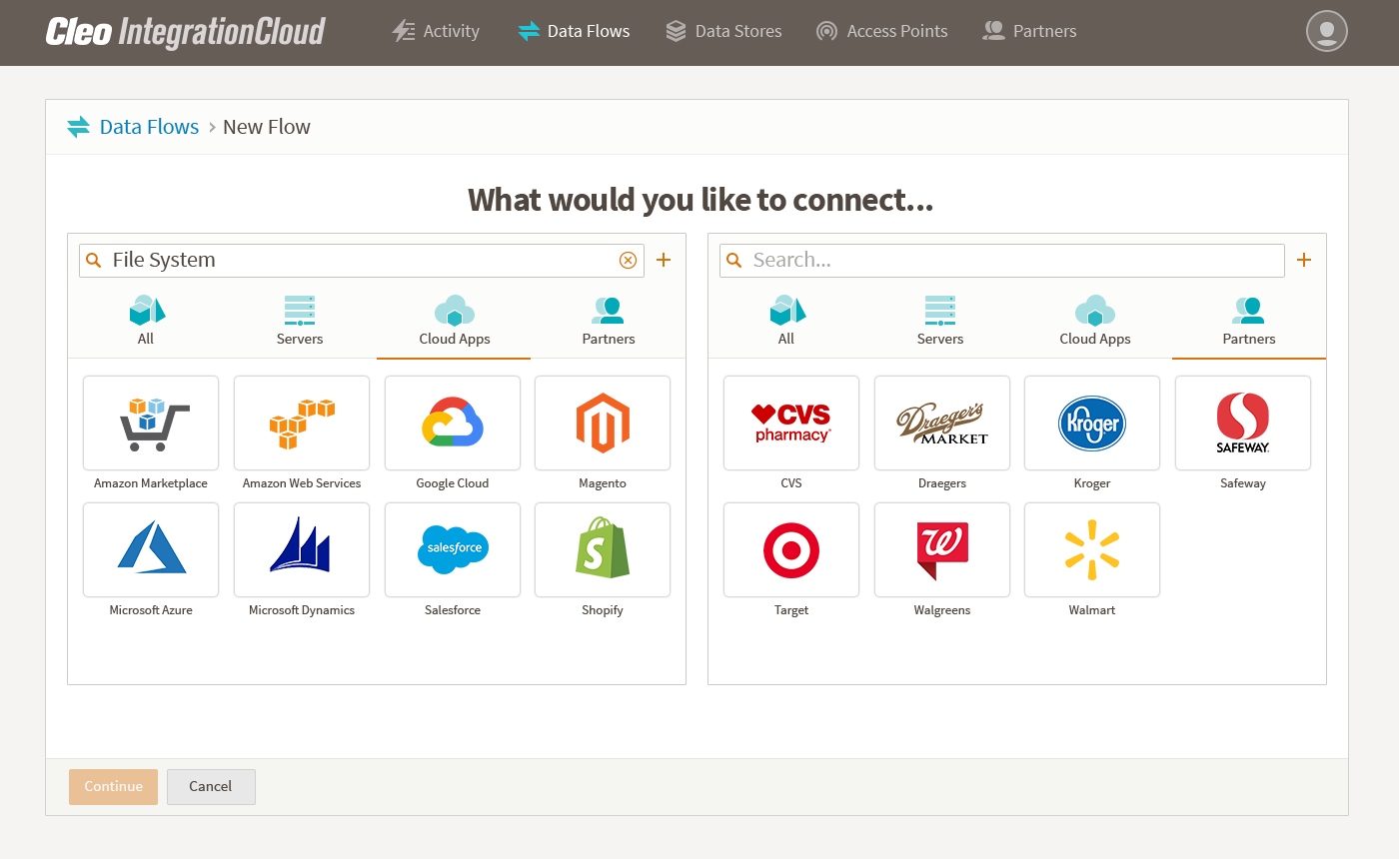Click the Cancel button
The image size is (1399, 859).
coord(211,786)
